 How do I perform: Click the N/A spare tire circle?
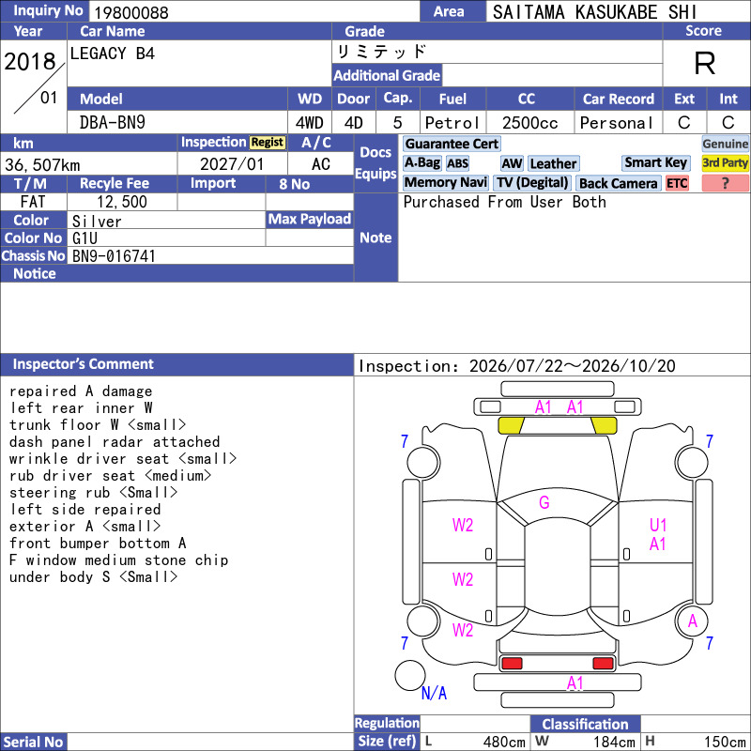[410, 675]
